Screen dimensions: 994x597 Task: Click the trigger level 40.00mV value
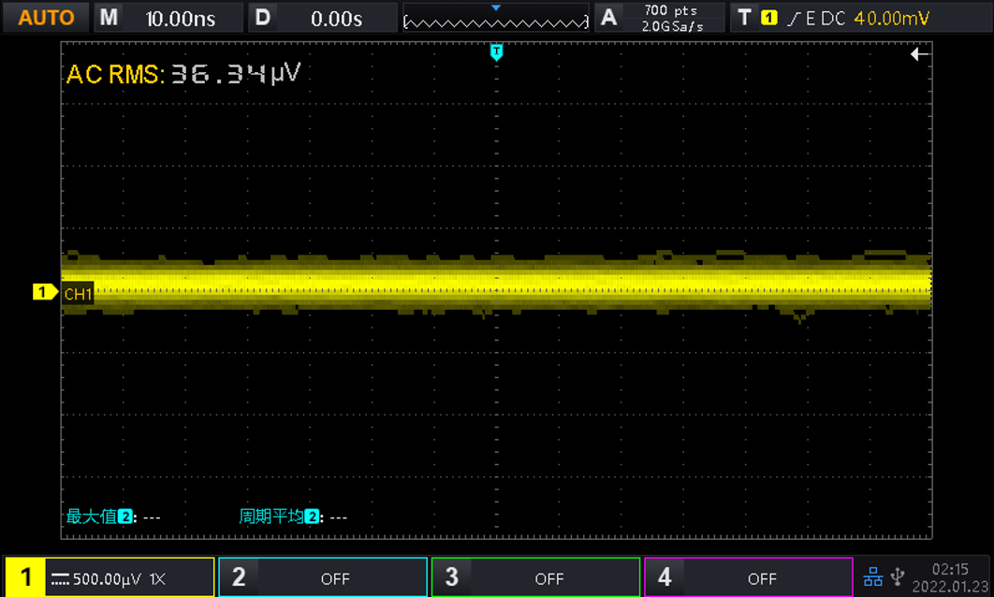pyautogui.click(x=892, y=18)
